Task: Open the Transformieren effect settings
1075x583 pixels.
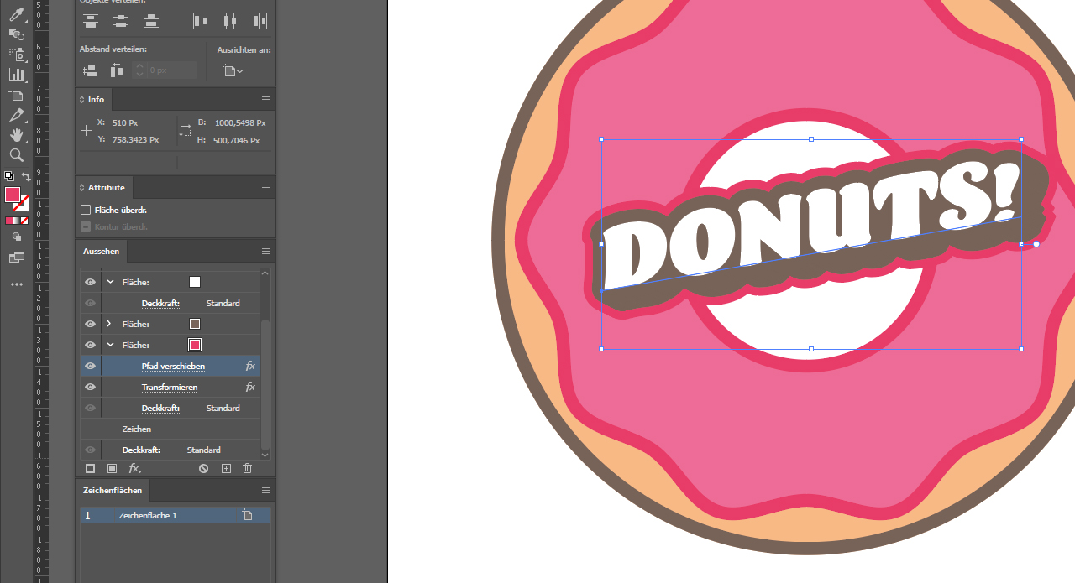Action: (170, 387)
